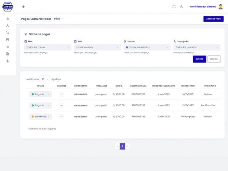Go to Inicio breadcrumb
This screenshot has width=228, height=171.
click(57, 19)
